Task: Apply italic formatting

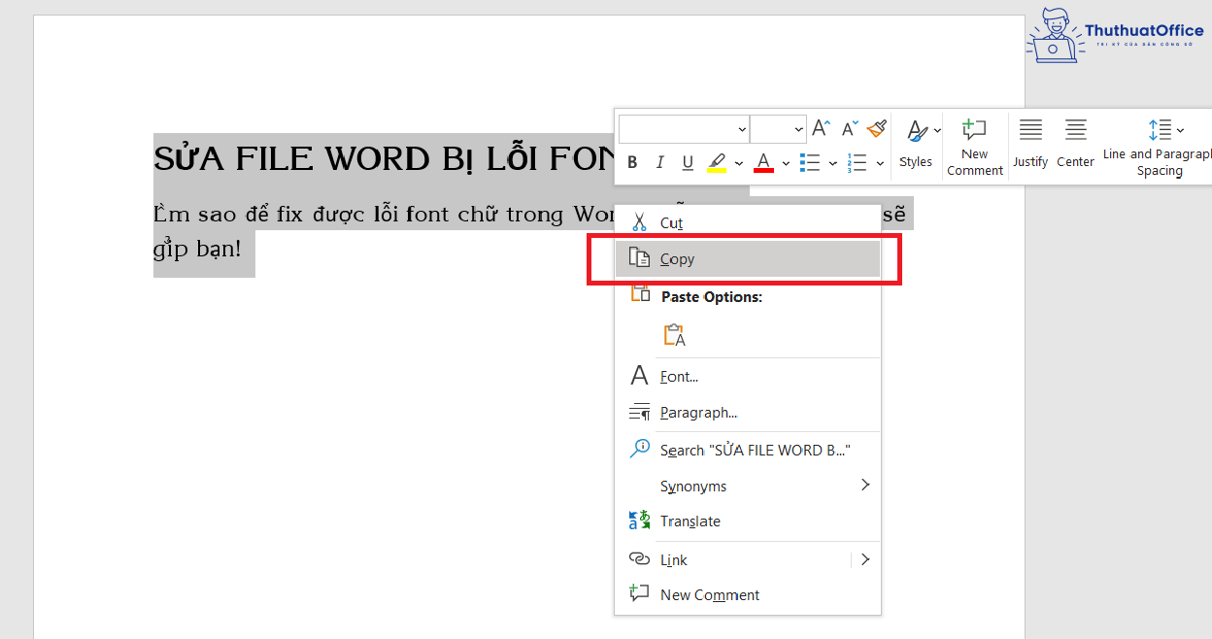Action: [x=659, y=162]
